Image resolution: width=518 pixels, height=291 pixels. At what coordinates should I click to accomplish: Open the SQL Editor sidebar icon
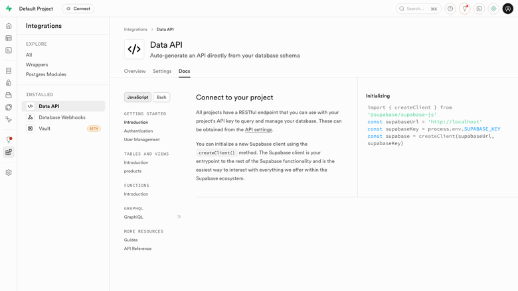pos(9,50)
